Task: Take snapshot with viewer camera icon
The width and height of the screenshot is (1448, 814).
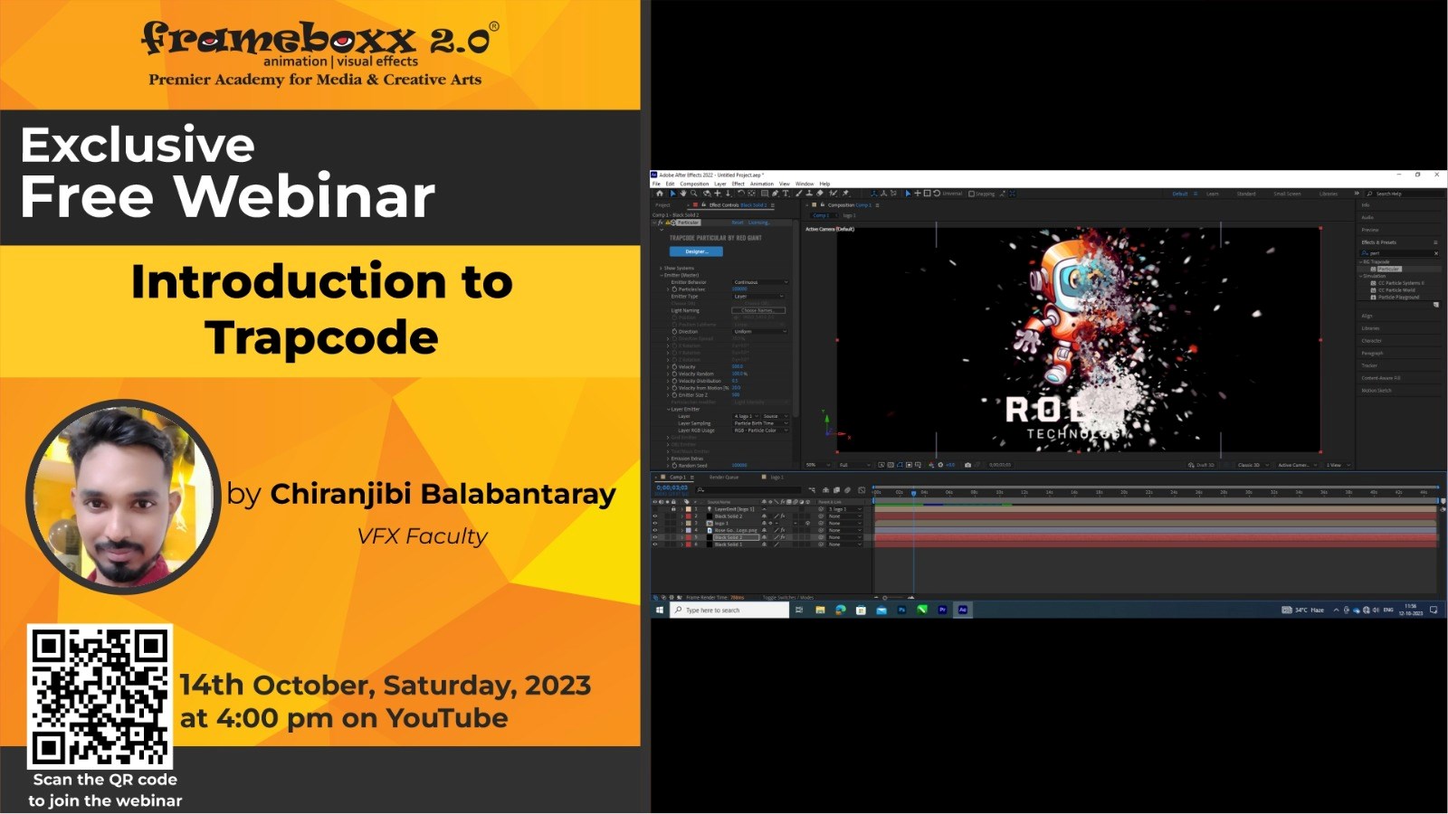Action: (967, 465)
